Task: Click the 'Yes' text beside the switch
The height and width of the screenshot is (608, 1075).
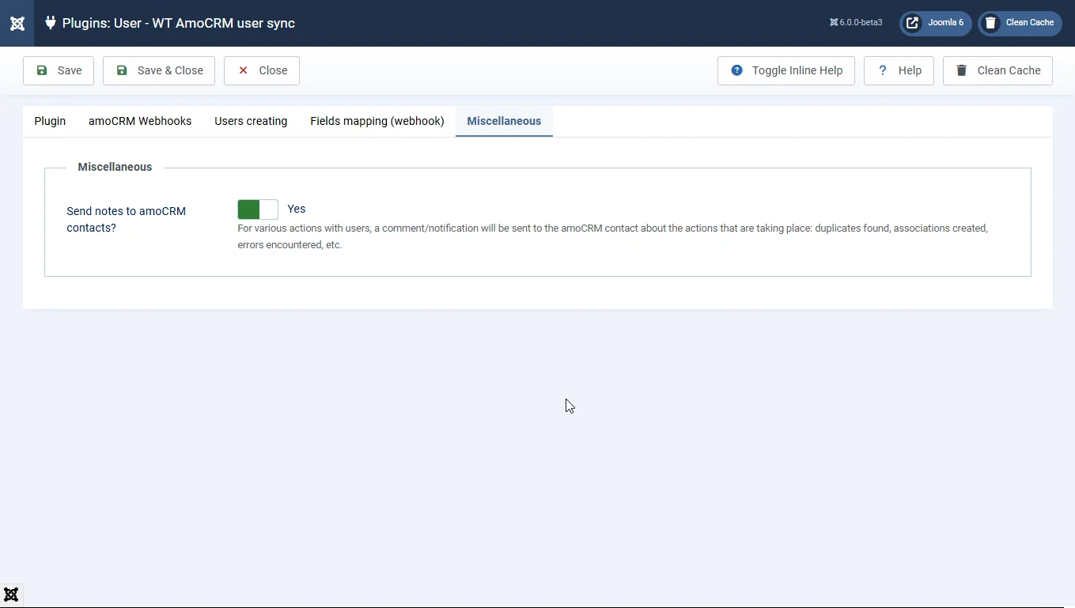Action: coord(297,209)
